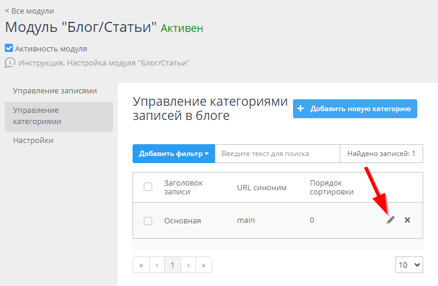Go to next page arrow
The height and width of the screenshot is (286, 438).
point(188,265)
